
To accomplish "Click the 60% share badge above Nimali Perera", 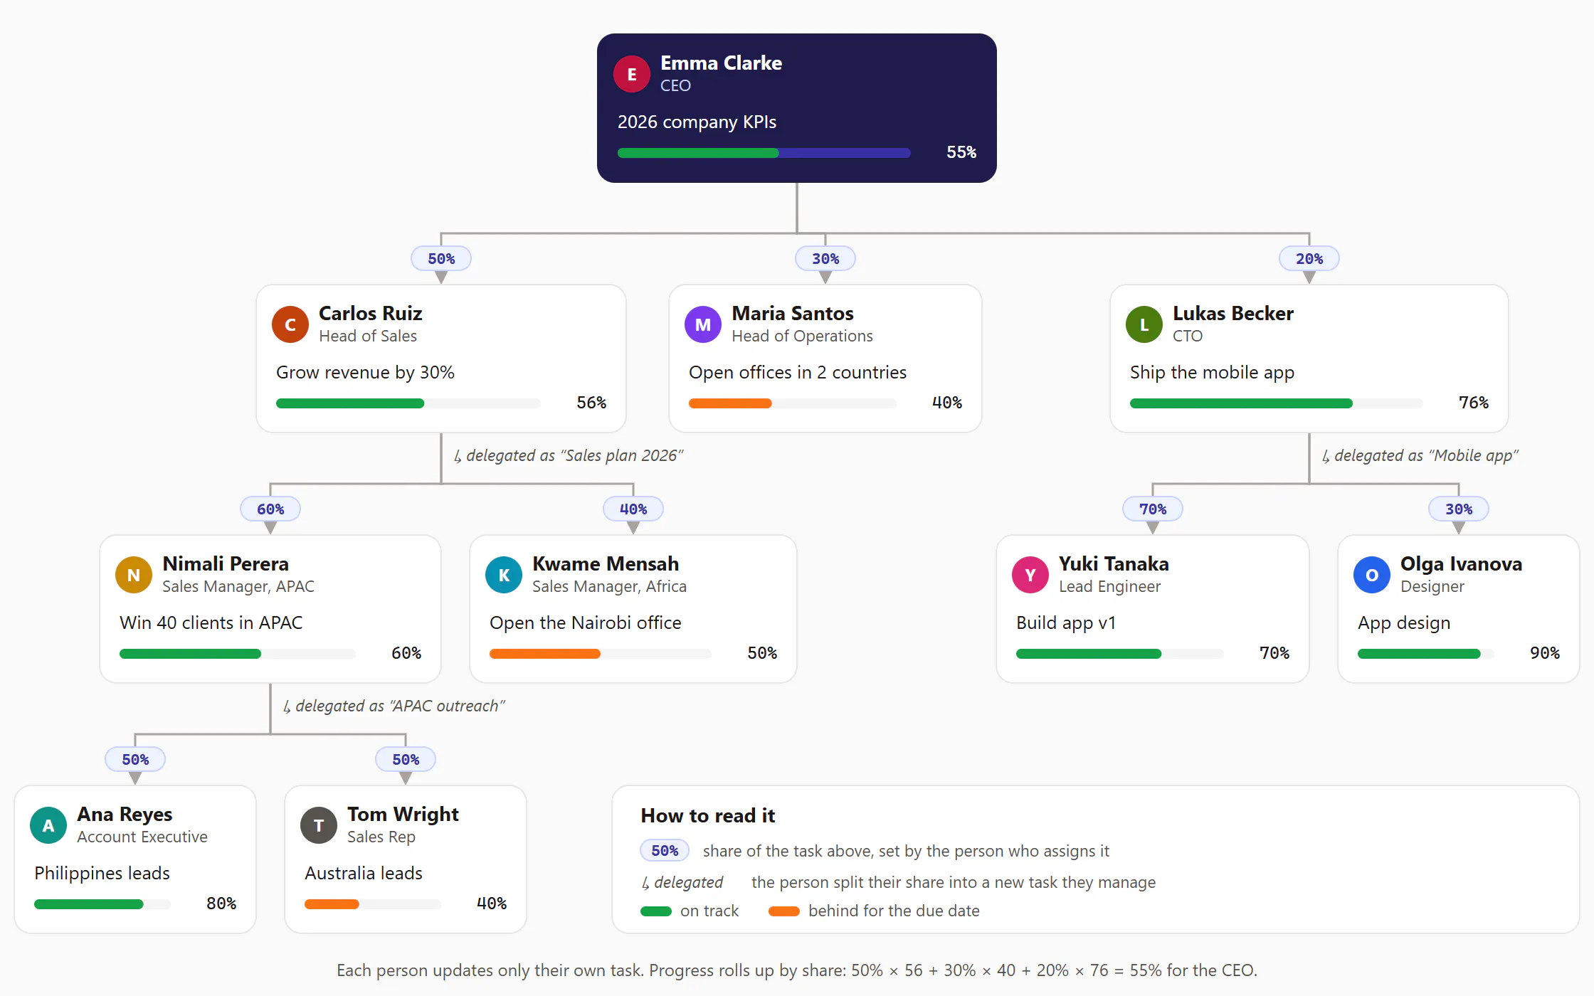I will pyautogui.click(x=270, y=509).
